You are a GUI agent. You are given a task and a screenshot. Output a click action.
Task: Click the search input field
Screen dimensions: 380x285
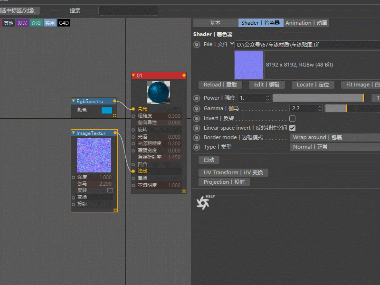pyautogui.click(x=128, y=10)
